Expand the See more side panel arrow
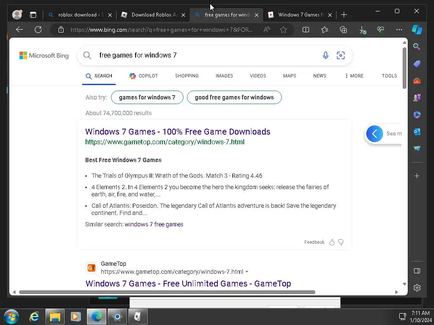The width and height of the screenshot is (434, 325). point(375,134)
